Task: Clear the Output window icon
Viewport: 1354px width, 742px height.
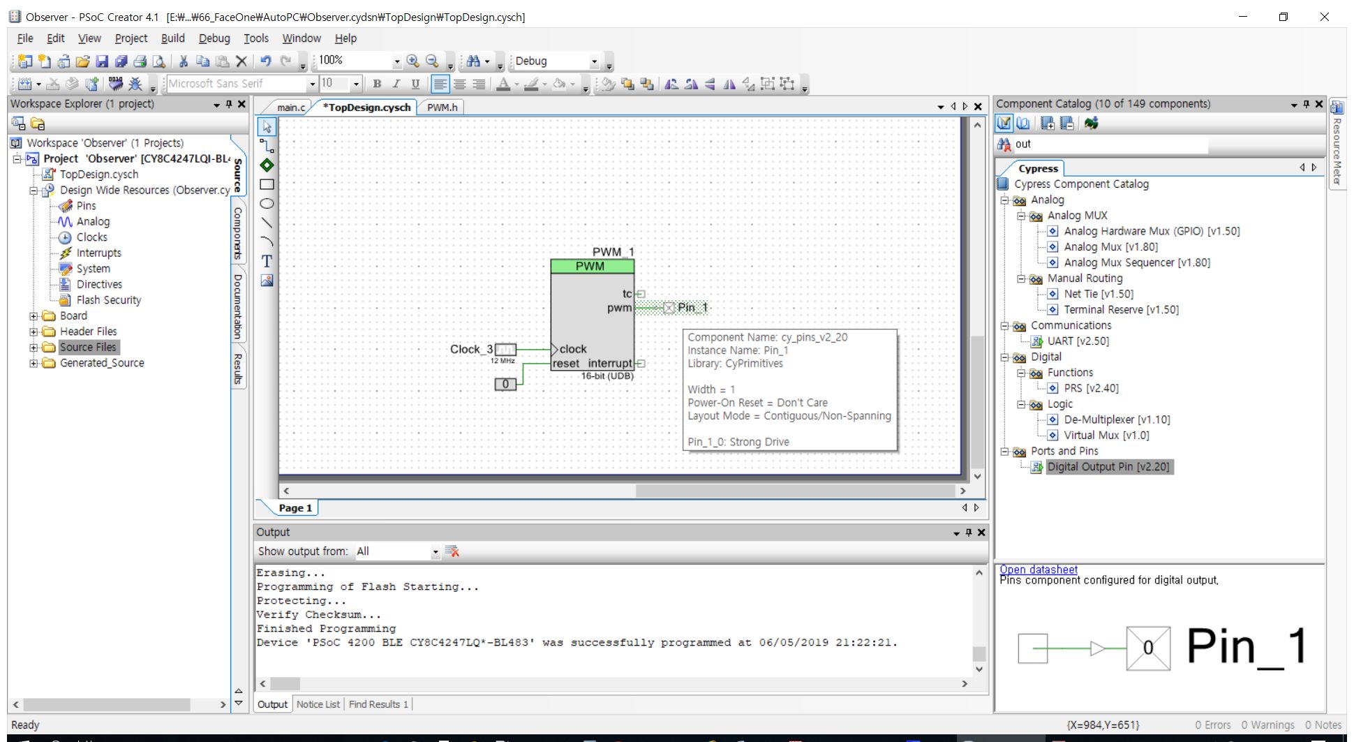Action: [x=452, y=551]
